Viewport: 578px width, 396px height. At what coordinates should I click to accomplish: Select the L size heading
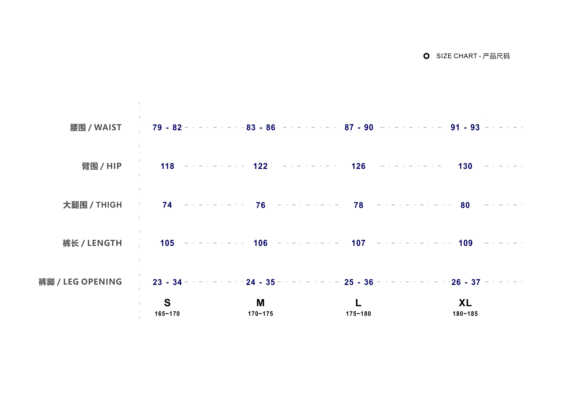358,303
